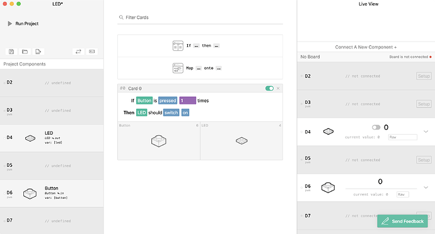Click the D6 value slider bar

click(381, 189)
